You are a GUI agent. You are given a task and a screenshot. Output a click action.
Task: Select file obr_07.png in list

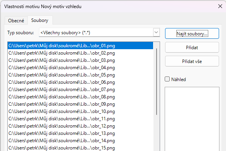(x=81, y=90)
